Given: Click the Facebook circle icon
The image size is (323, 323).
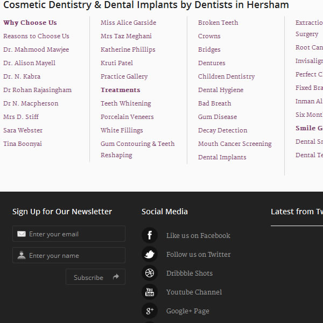Looking at the screenshot, I should point(149,235).
